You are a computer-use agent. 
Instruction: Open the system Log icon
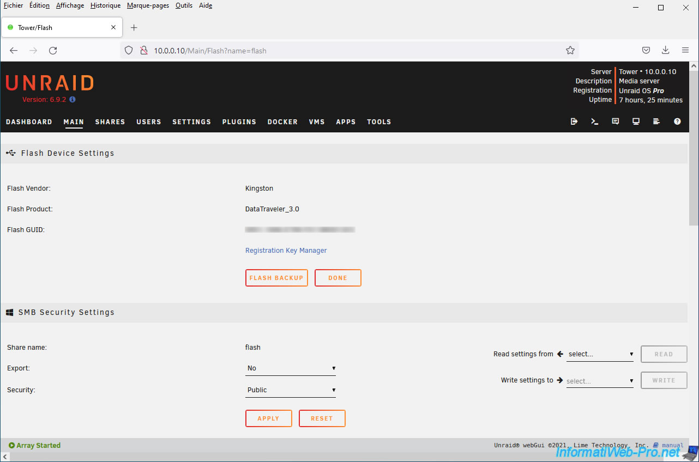(x=656, y=121)
